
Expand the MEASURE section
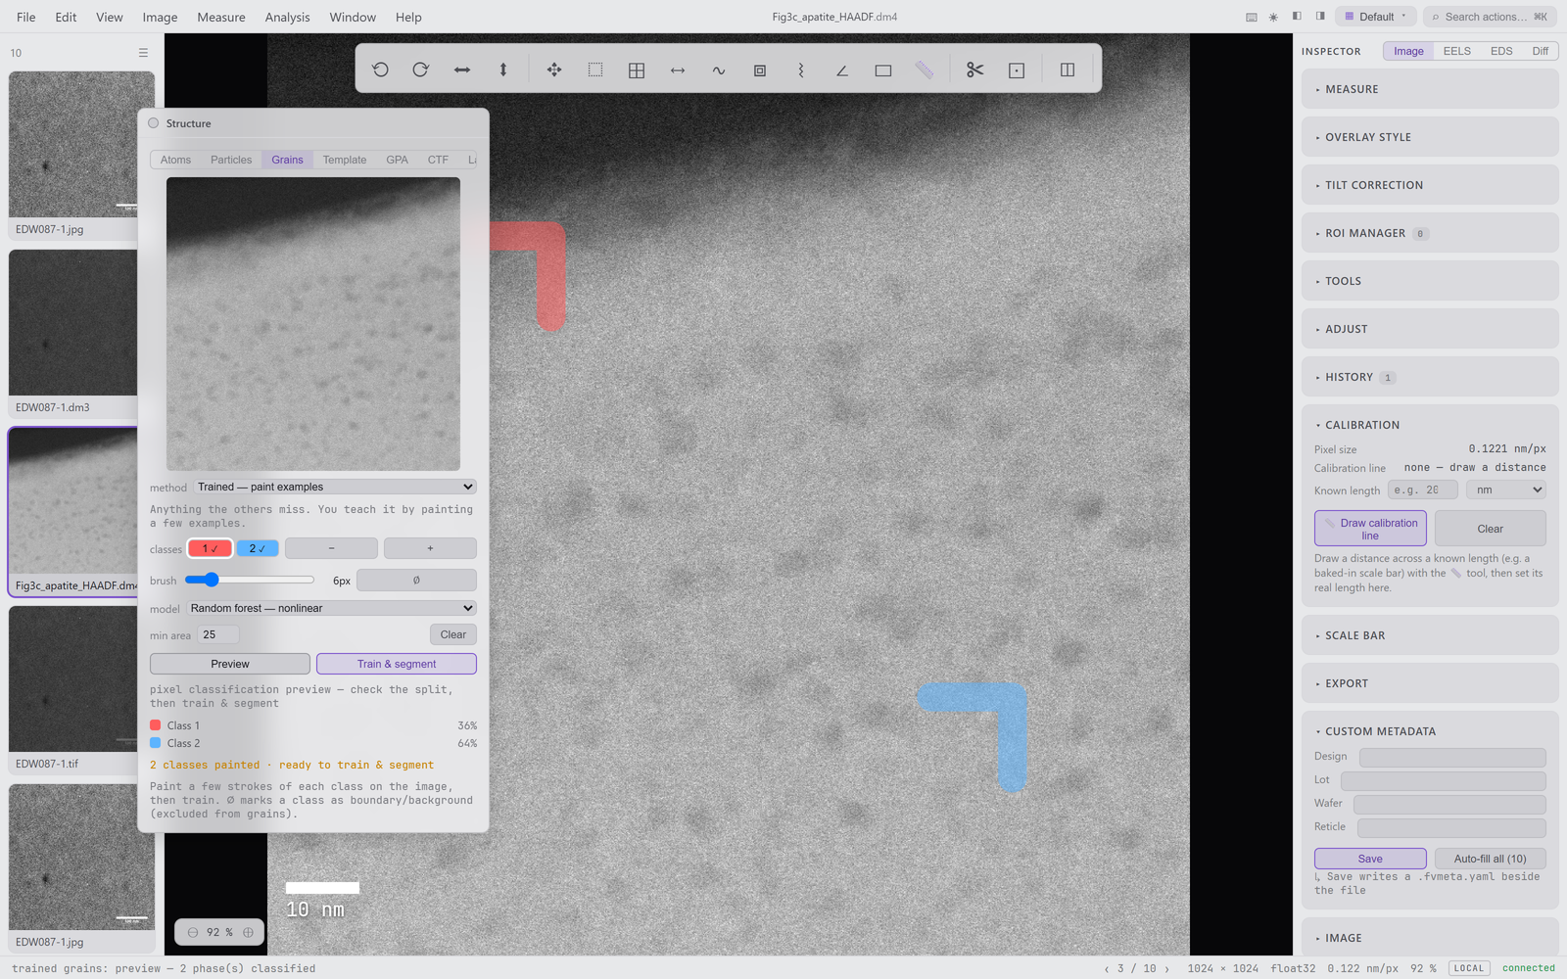(x=1430, y=89)
